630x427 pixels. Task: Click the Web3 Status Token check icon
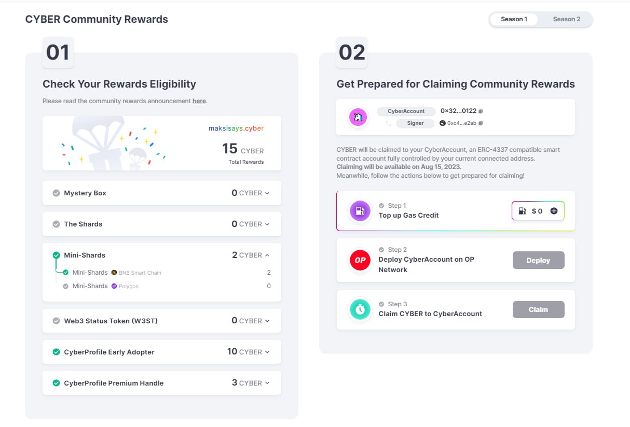[56, 321]
